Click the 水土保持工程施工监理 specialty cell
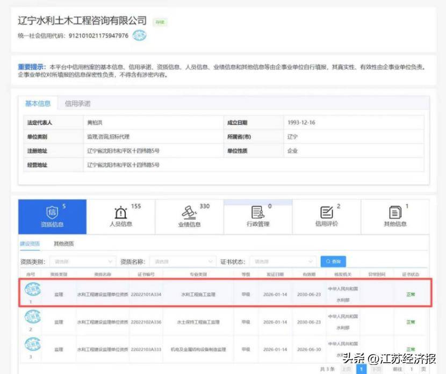Viewport: 446px width, 374px height. [x=198, y=322]
